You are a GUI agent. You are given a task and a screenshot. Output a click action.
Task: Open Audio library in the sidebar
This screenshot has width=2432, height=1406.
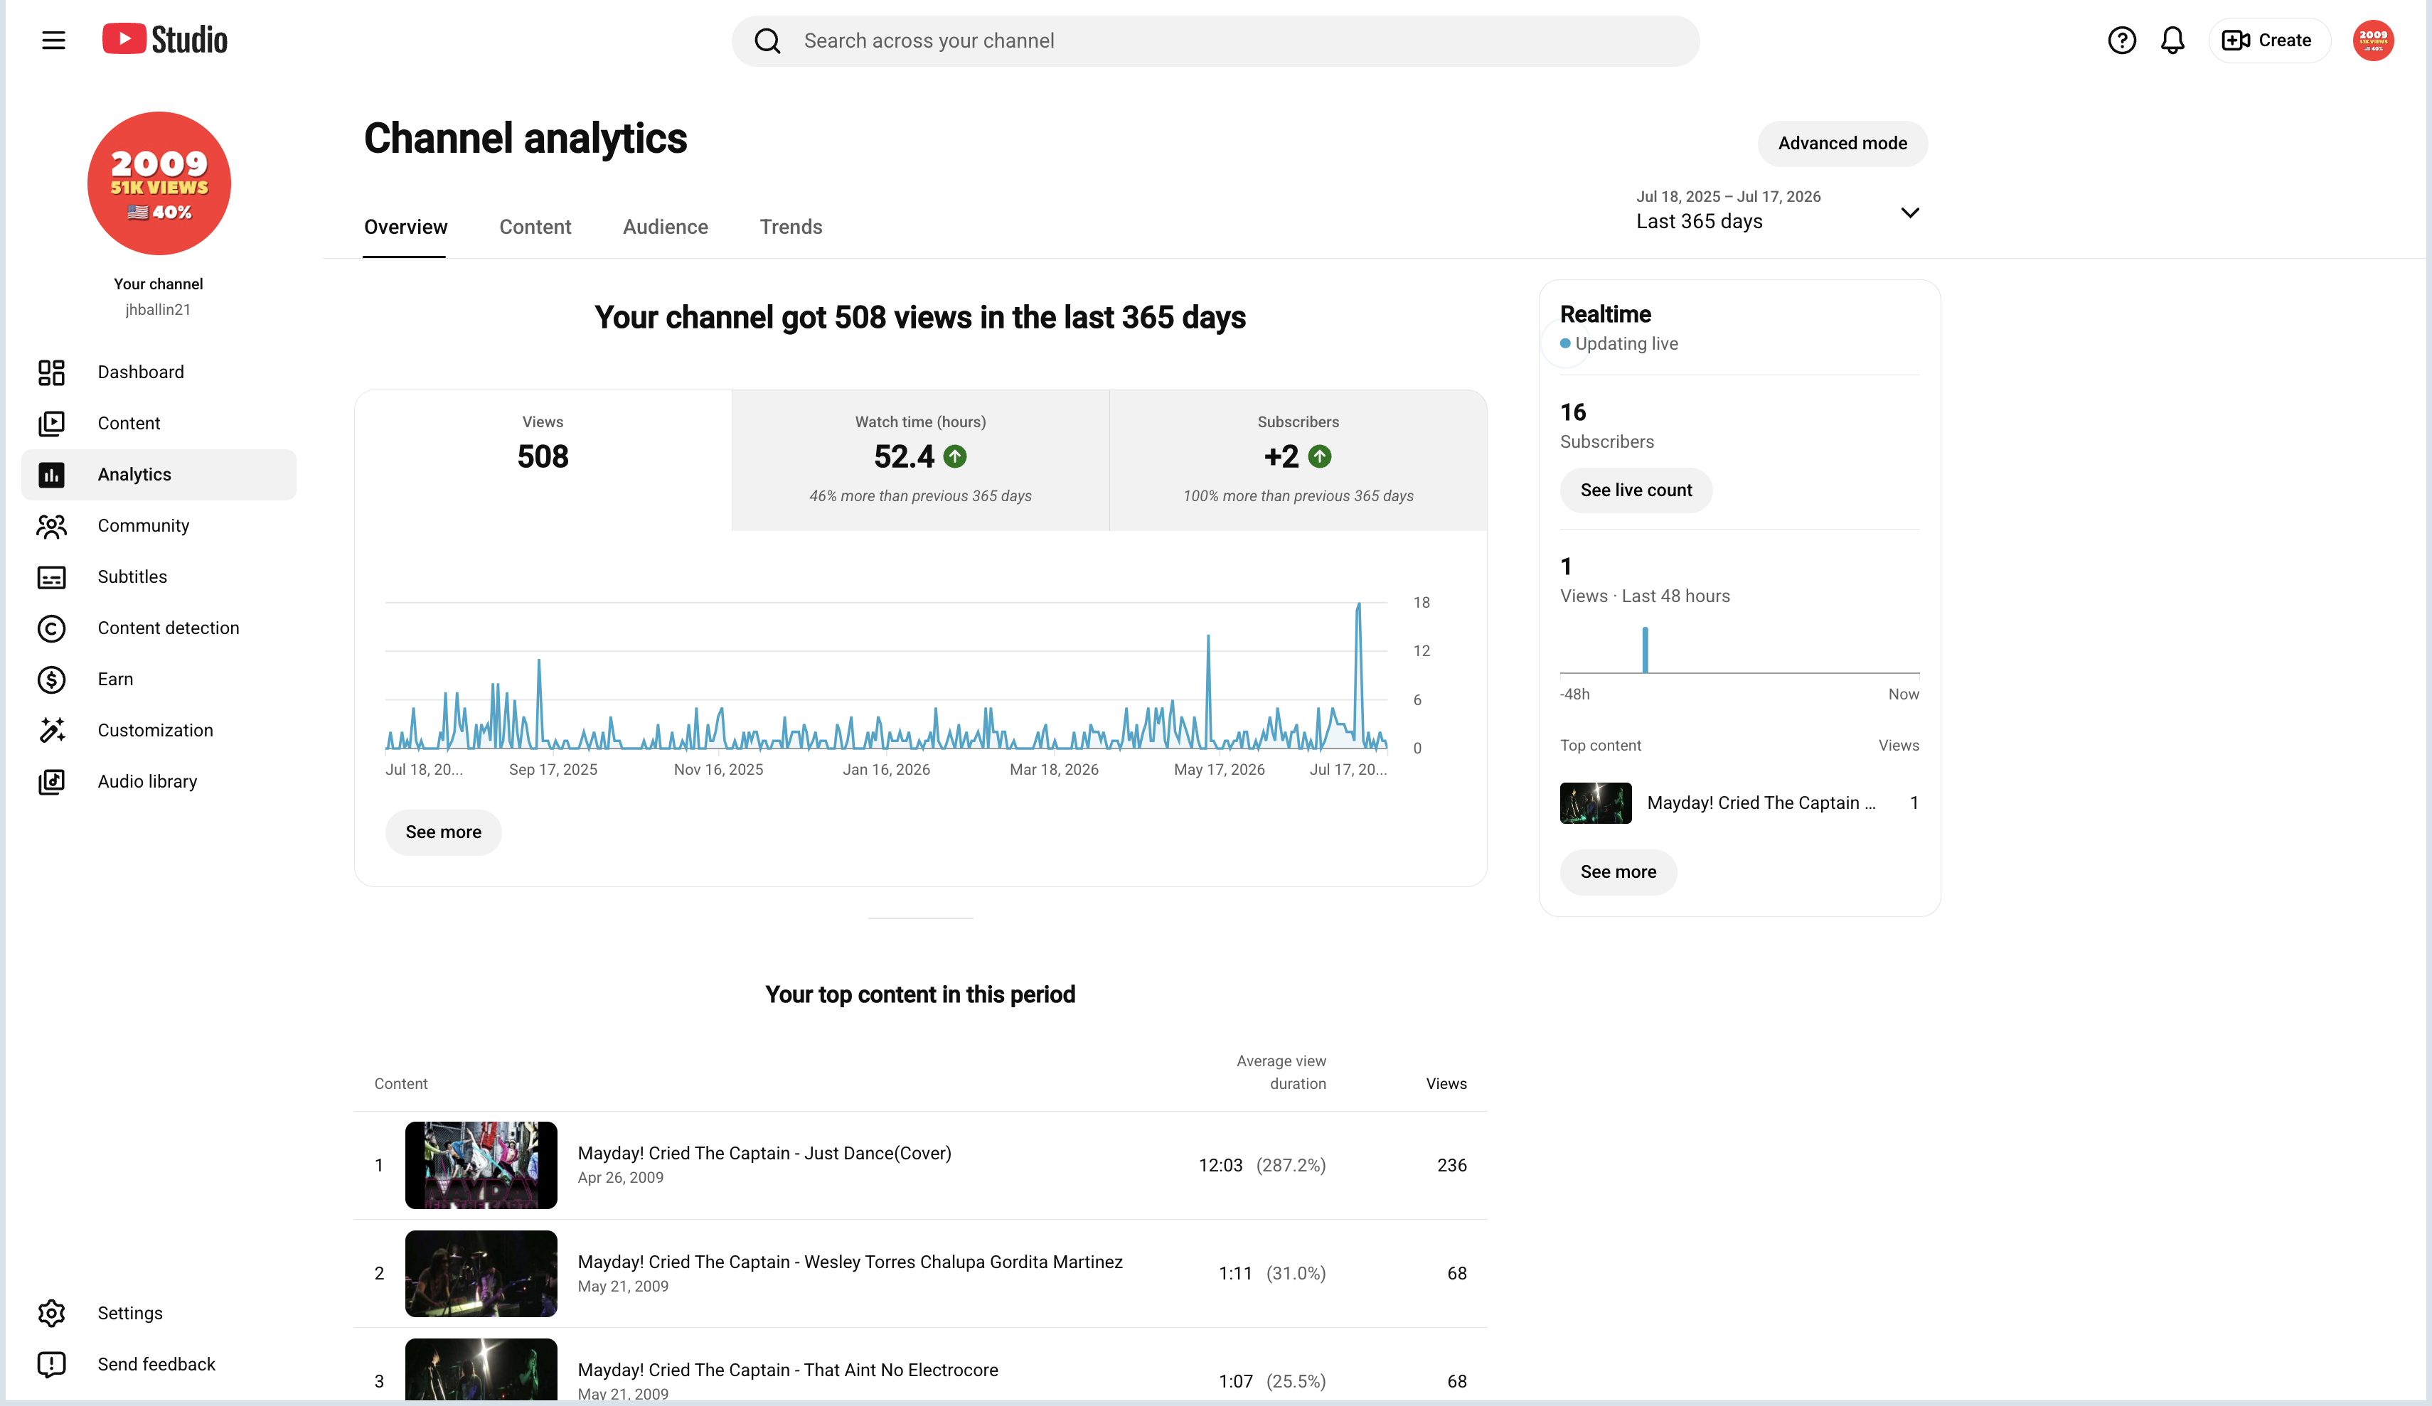click(159, 782)
